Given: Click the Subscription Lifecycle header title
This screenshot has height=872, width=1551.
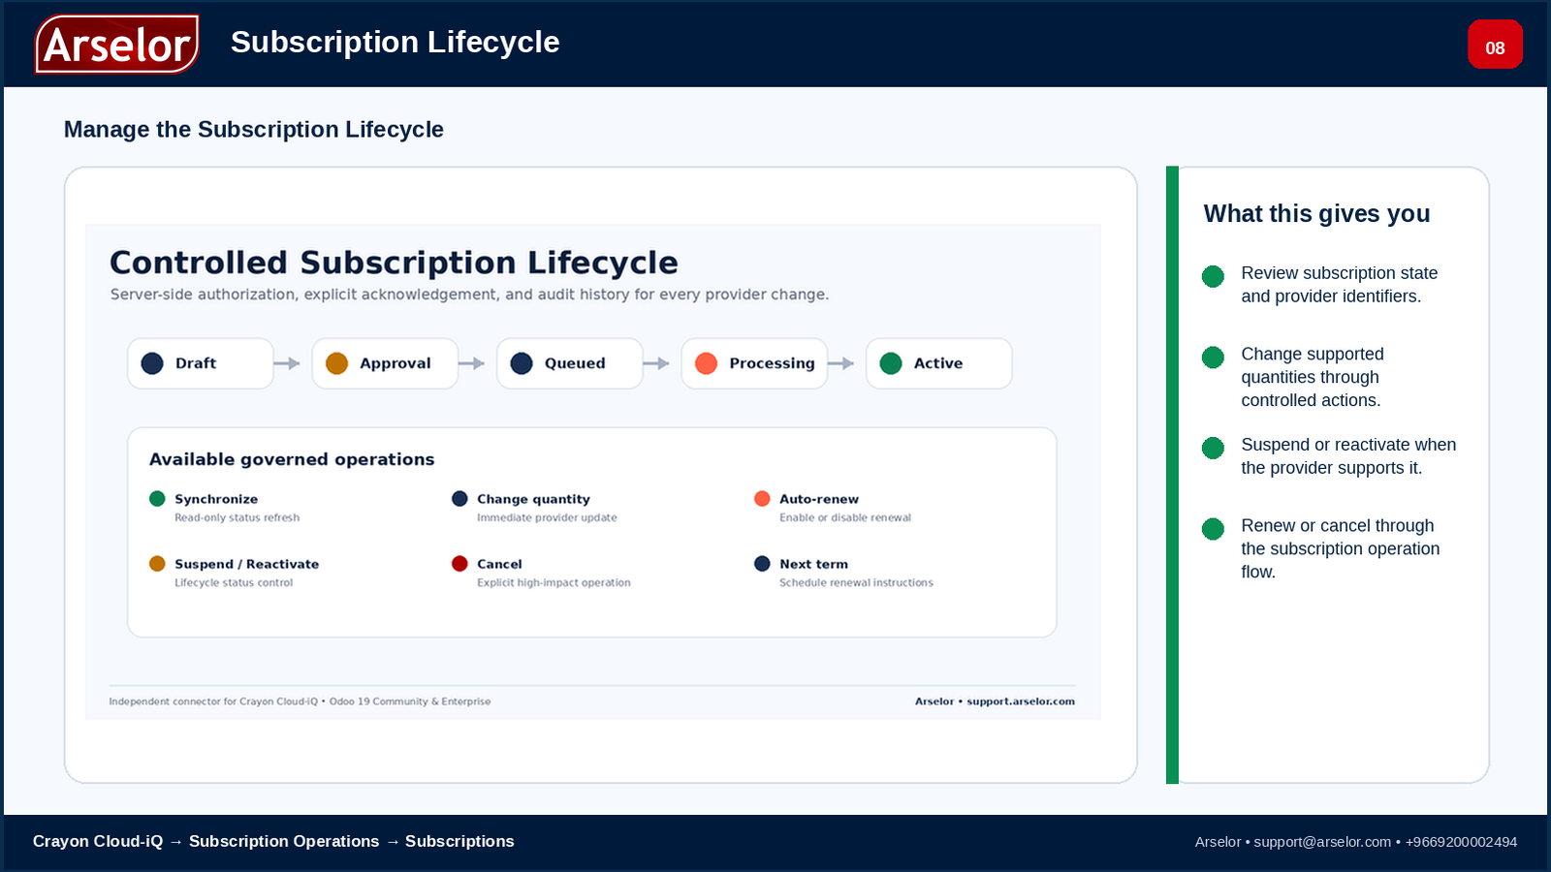Looking at the screenshot, I should 396,43.
